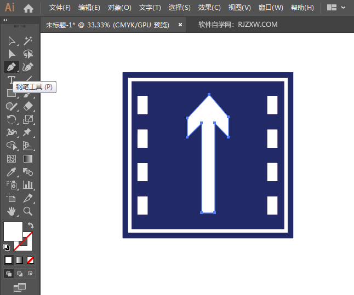Open the 编辑(E) menu
Image resolution: width=354 pixels, height=295 pixels.
[89, 8]
